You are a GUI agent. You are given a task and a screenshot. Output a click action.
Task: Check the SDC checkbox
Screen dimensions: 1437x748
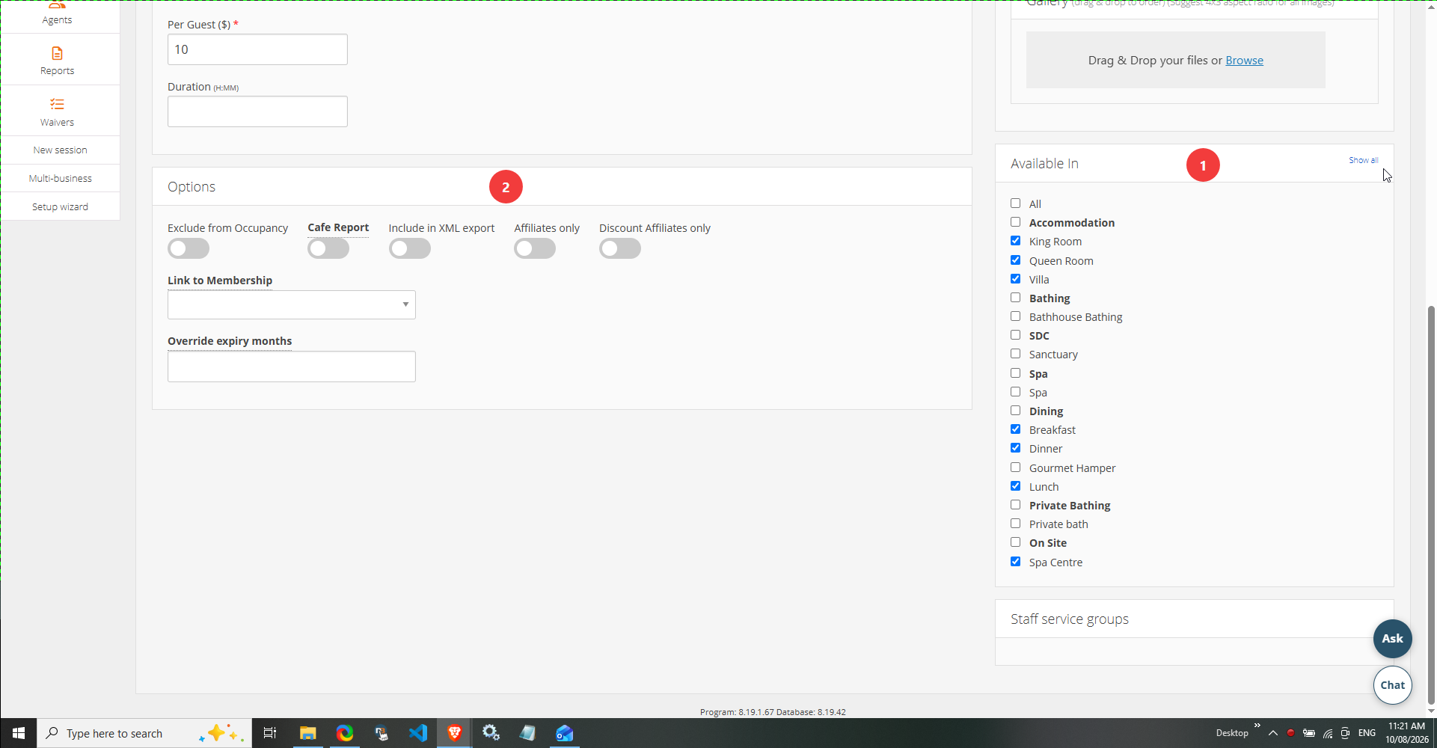1015,335
